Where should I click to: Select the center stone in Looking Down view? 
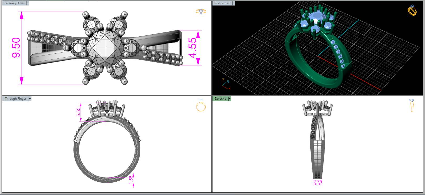coord(104,48)
